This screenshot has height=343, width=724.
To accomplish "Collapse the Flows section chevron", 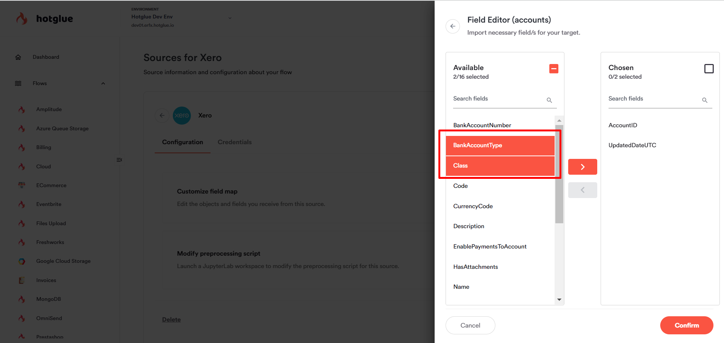I will point(103,84).
